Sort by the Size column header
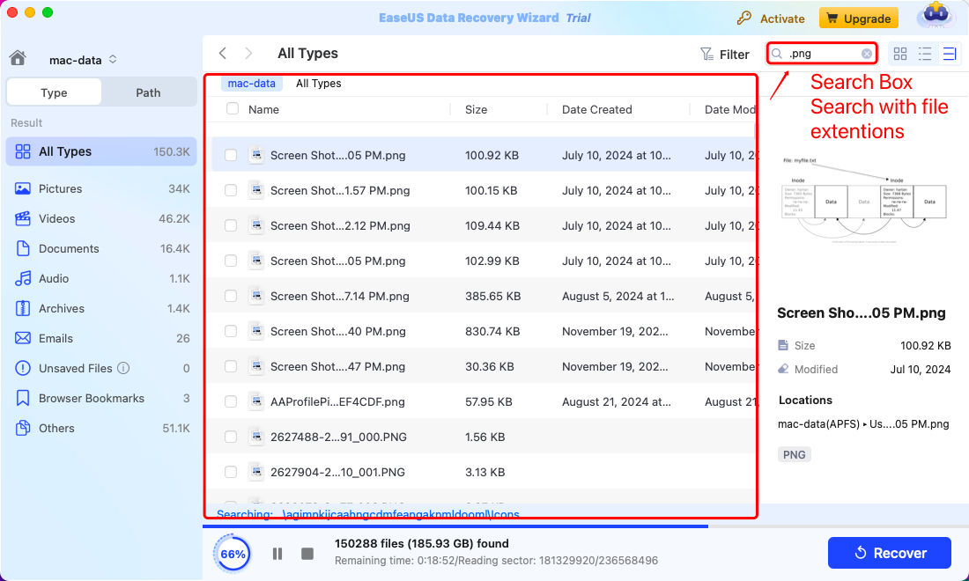Screen dimensions: 969x581 [x=476, y=109]
